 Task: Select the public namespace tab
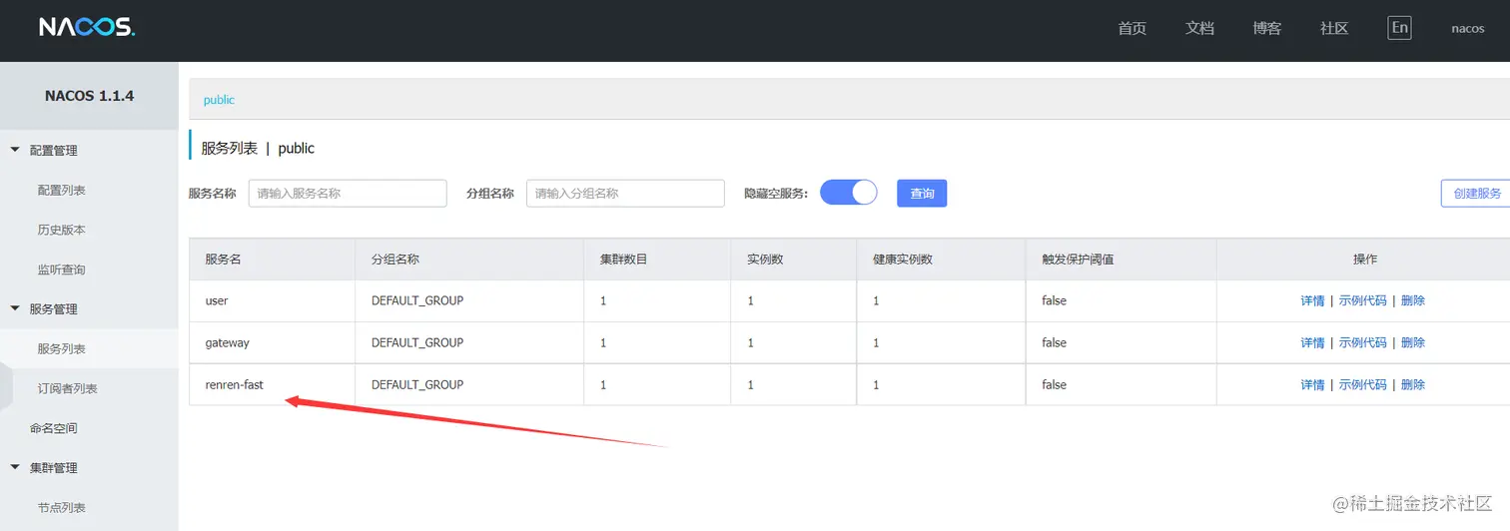[x=219, y=100]
